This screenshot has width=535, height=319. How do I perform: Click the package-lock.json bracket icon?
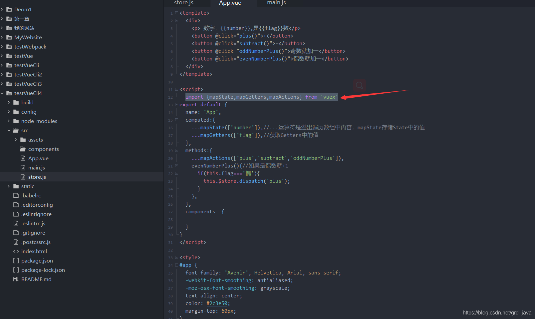[x=16, y=270]
